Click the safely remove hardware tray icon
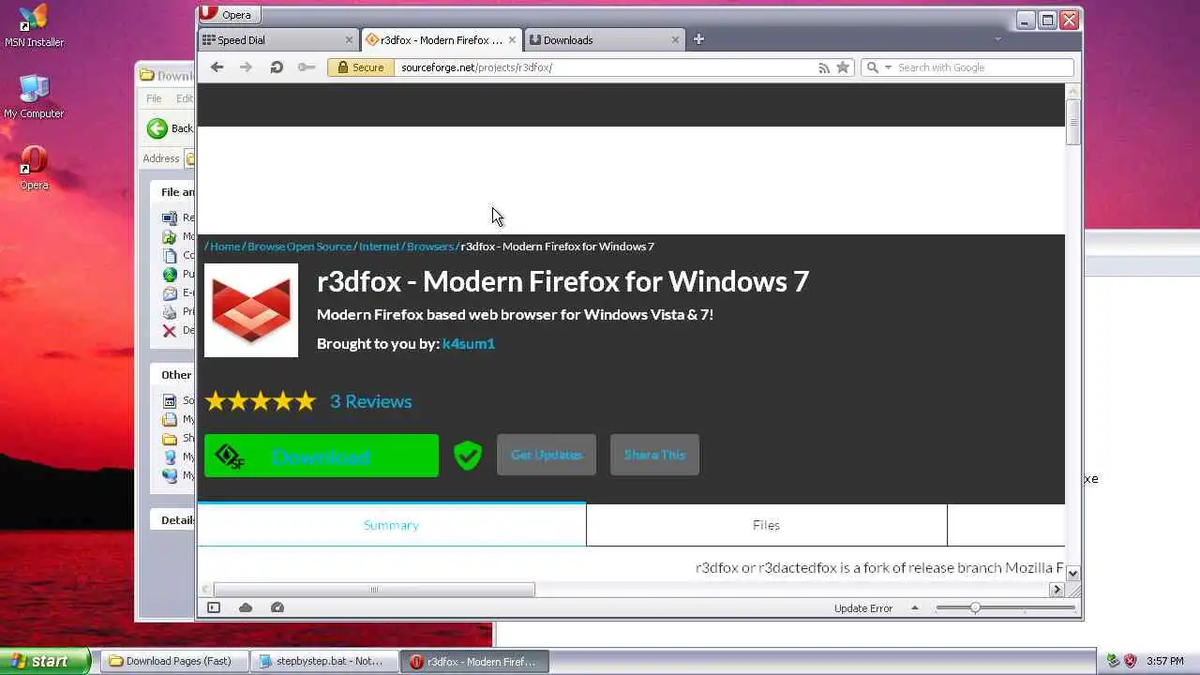 (x=1114, y=661)
